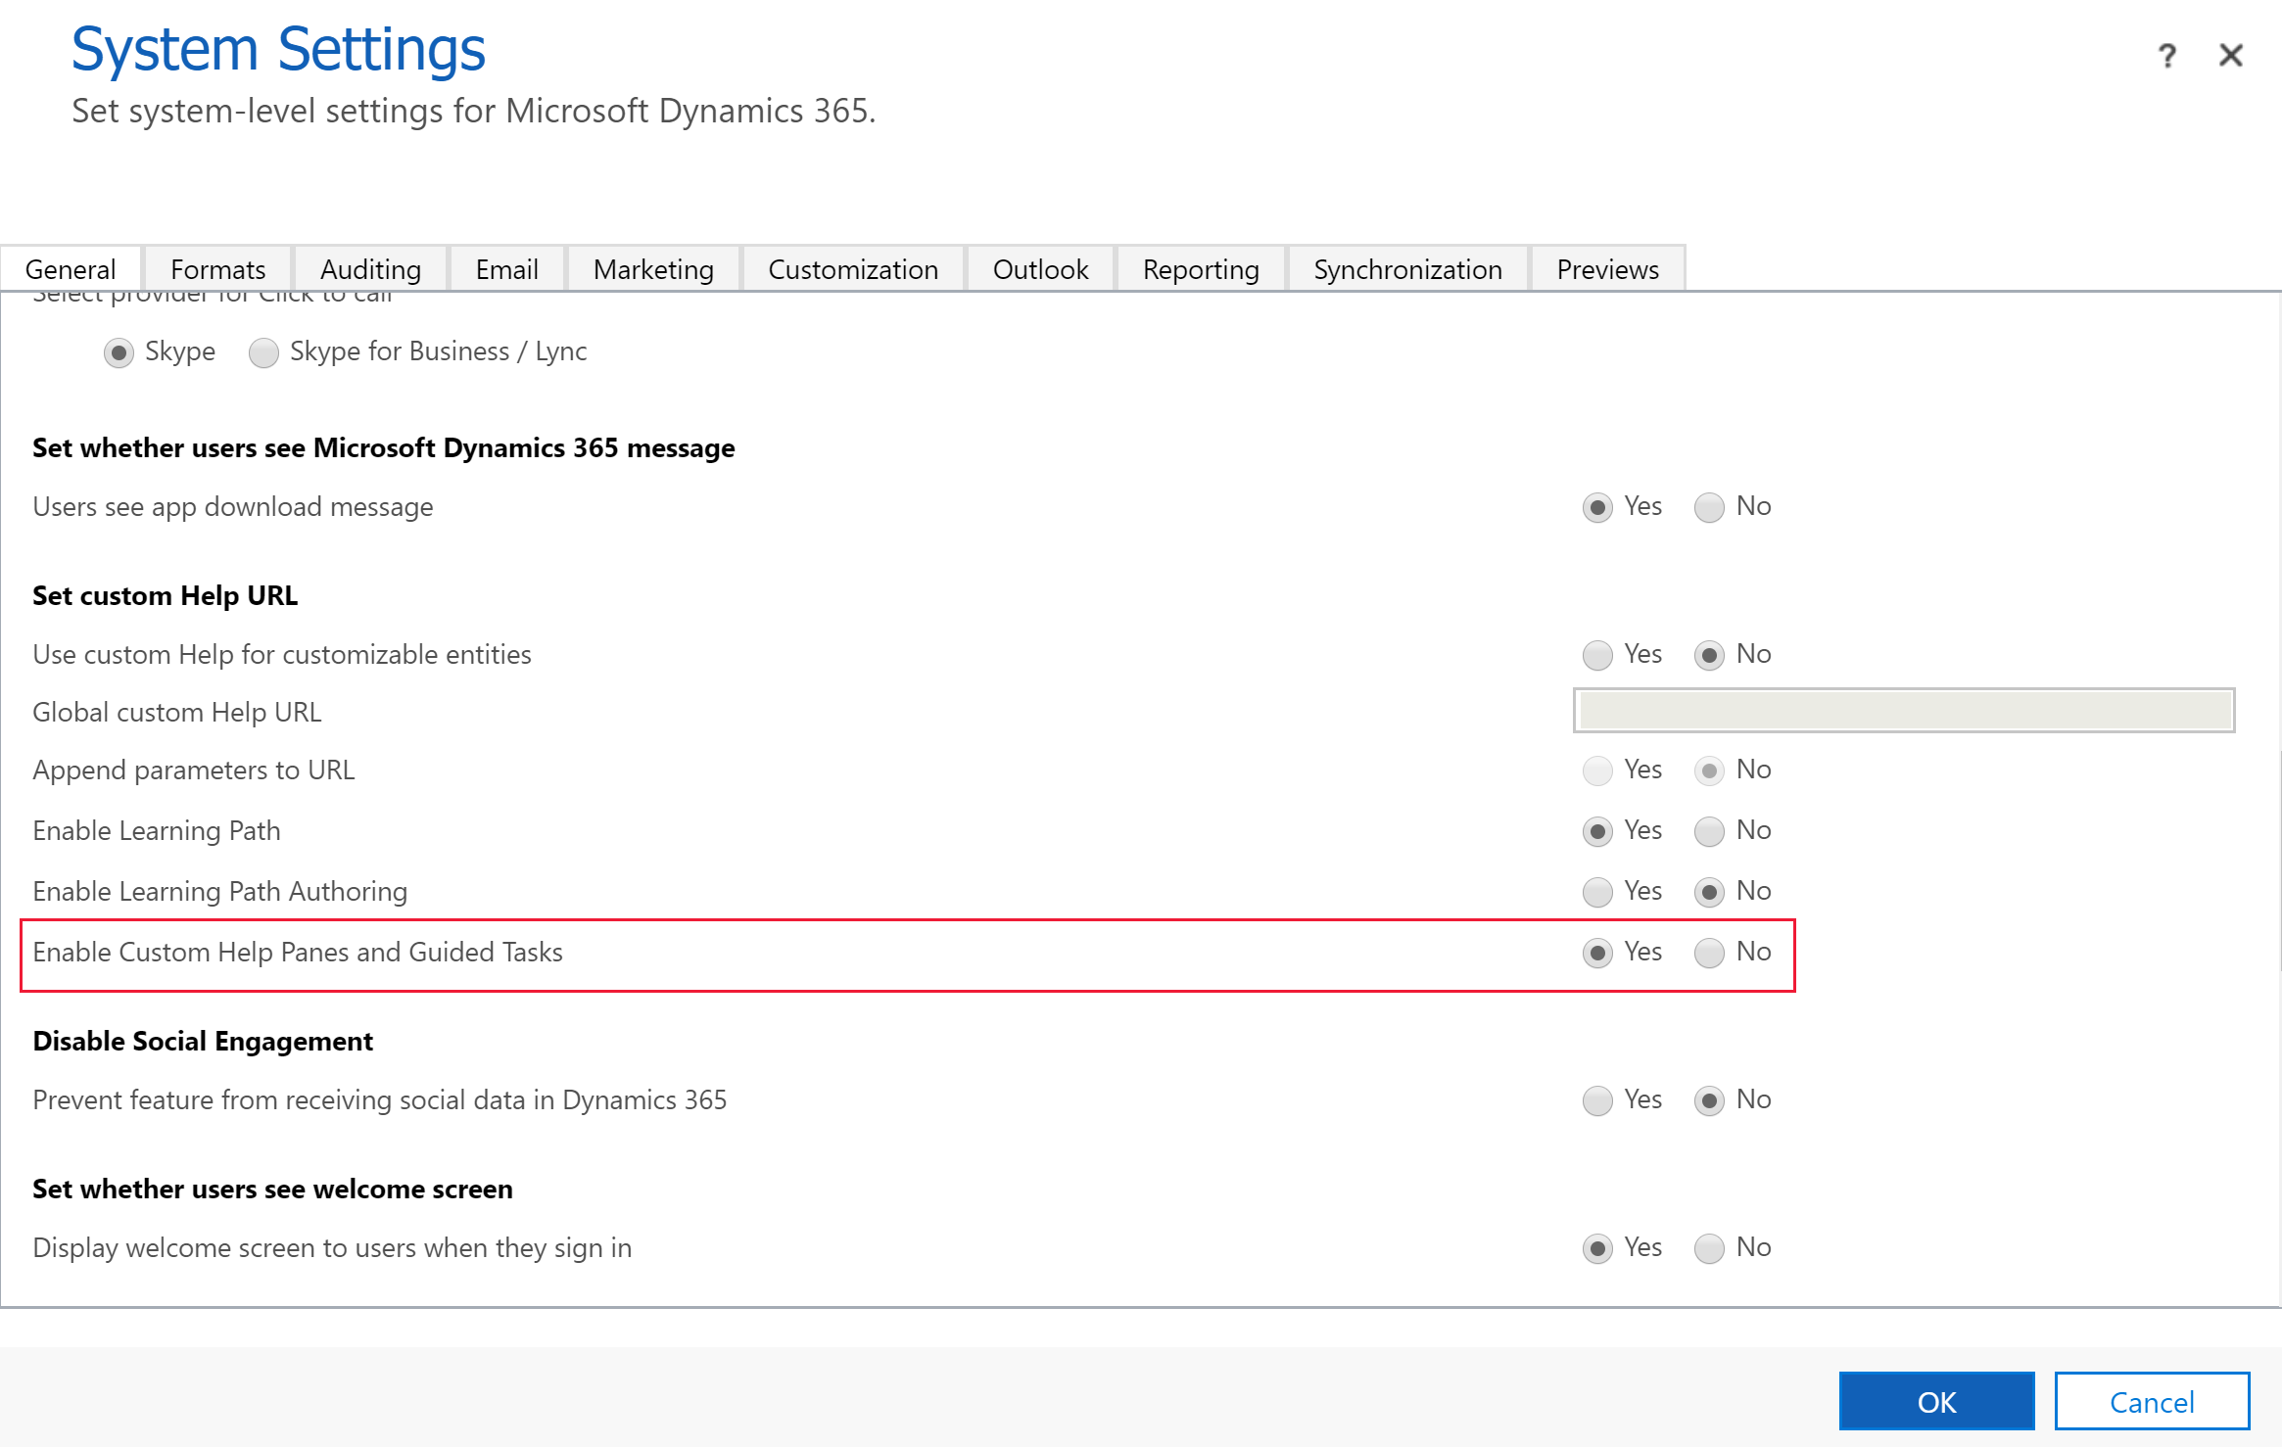
Task: Disable Custom Help Panes and Guided Tasks
Action: pos(1710,950)
